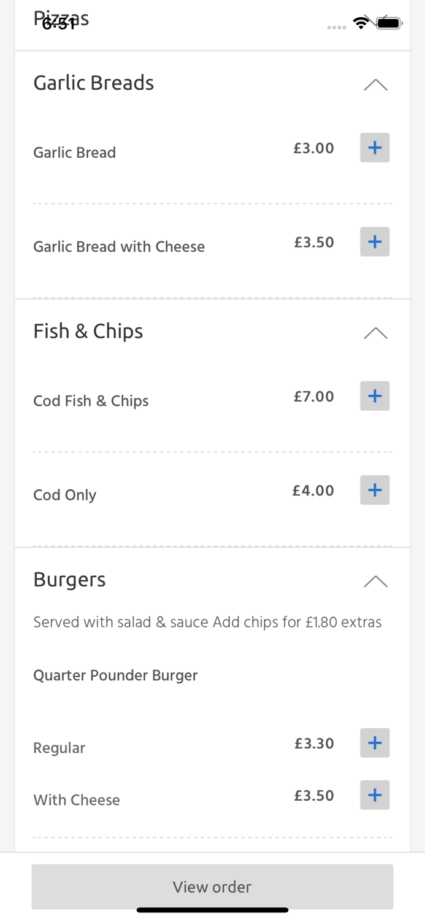Collapse the Burgers section
Screen dimensions: 425x921
375,581
